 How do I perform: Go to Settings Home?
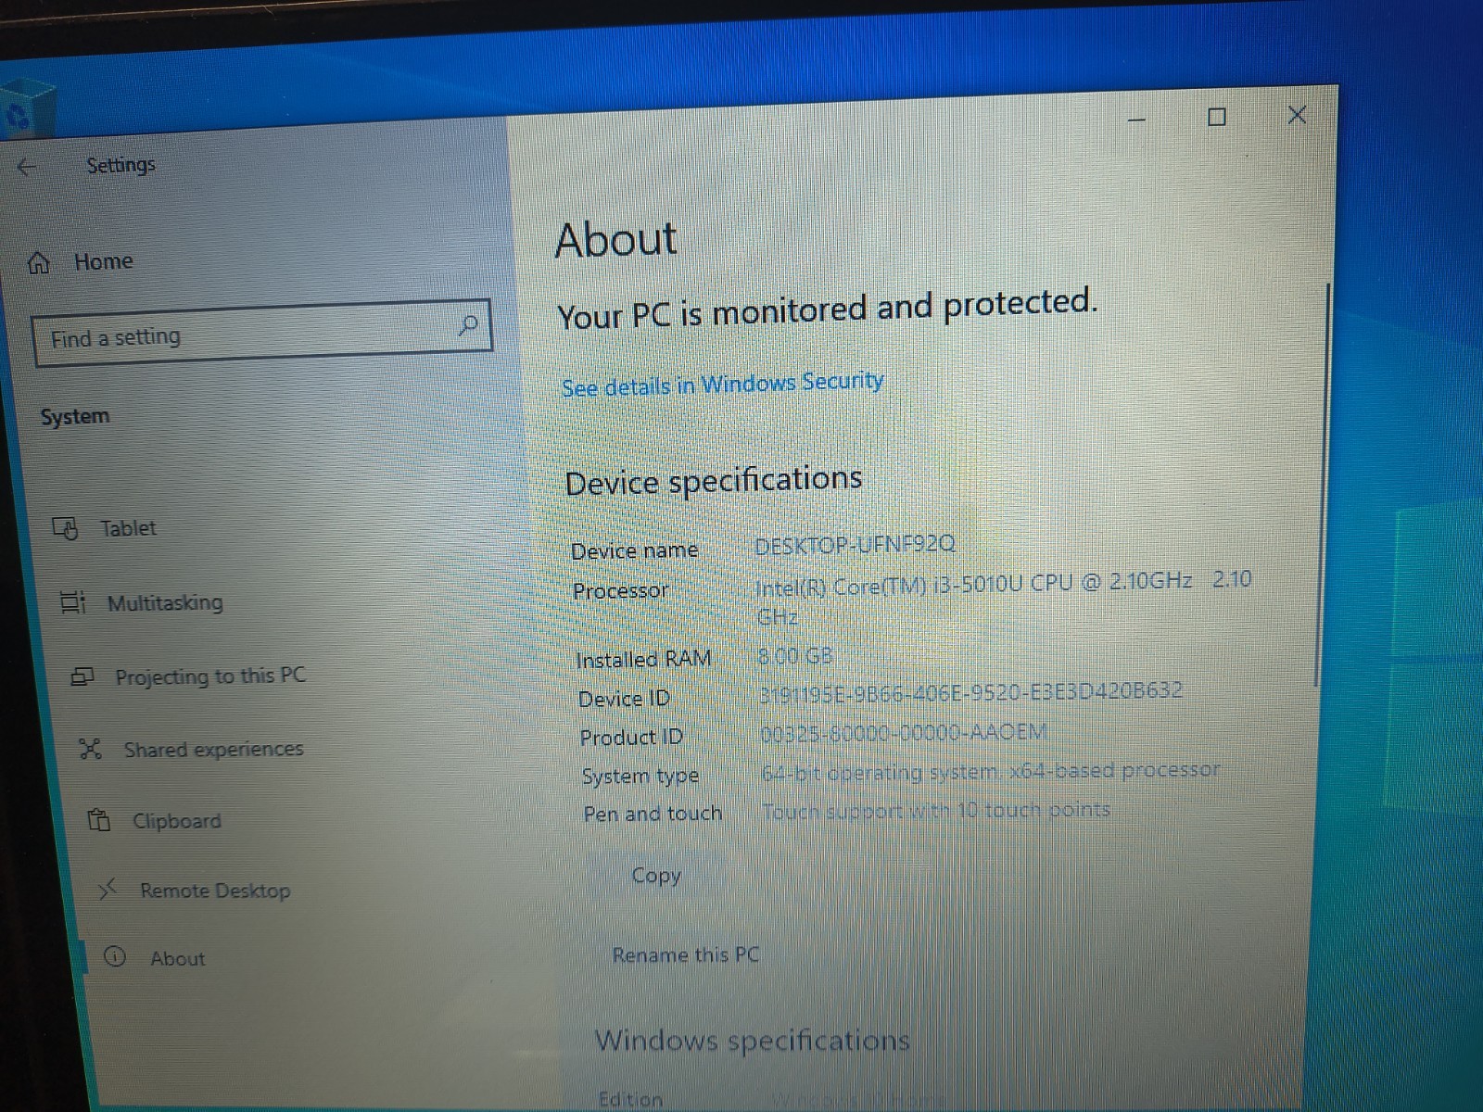tap(103, 262)
